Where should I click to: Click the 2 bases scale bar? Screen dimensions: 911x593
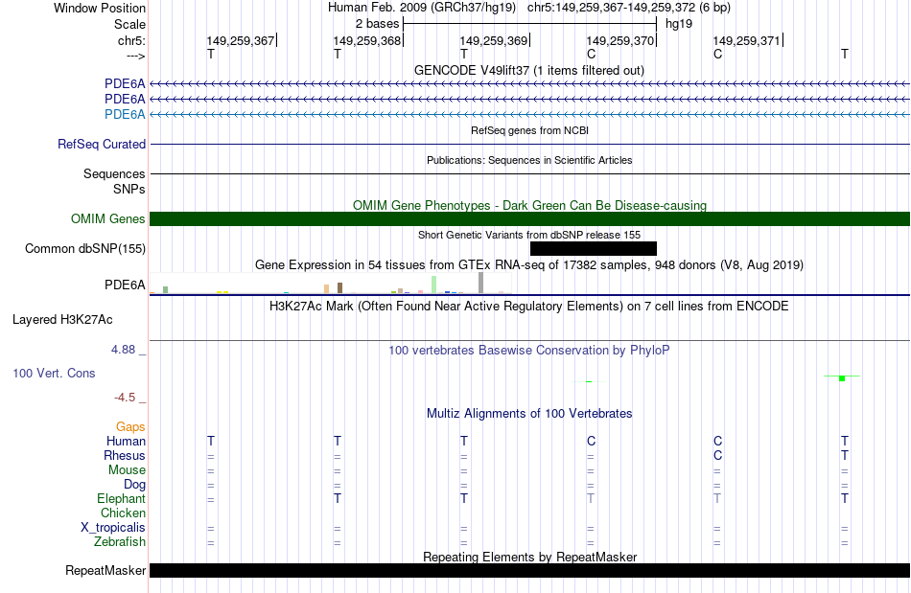(529, 24)
